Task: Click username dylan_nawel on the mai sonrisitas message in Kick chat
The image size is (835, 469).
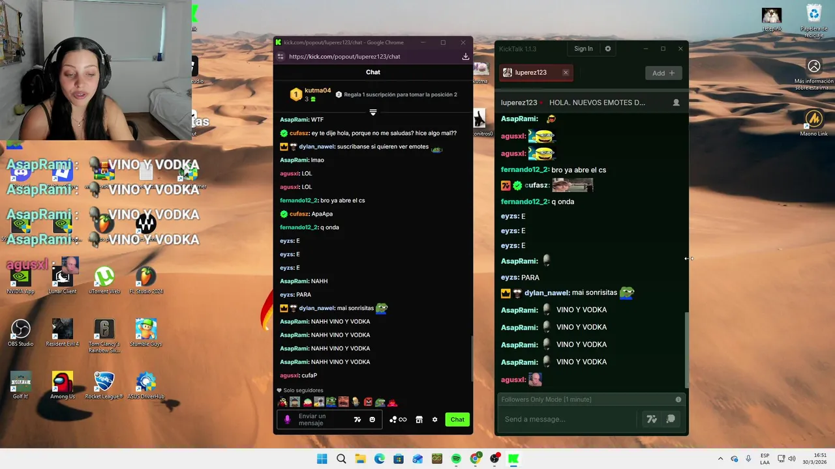Action: pos(316,308)
